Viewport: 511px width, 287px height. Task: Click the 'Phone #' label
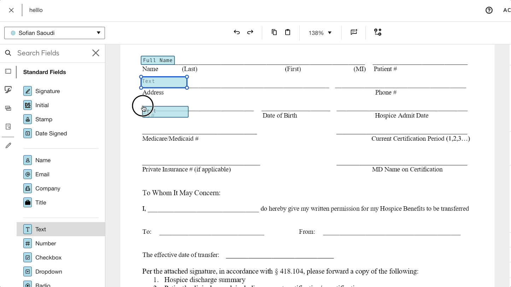coord(386,92)
